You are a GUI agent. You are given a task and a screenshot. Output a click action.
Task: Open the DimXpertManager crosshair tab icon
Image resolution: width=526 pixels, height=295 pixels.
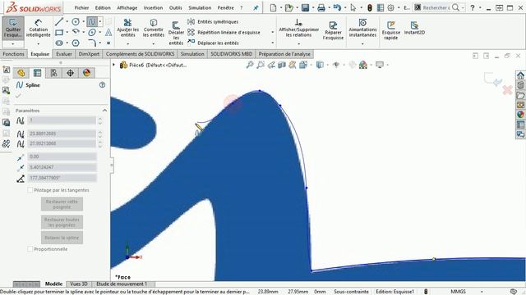[70, 73]
